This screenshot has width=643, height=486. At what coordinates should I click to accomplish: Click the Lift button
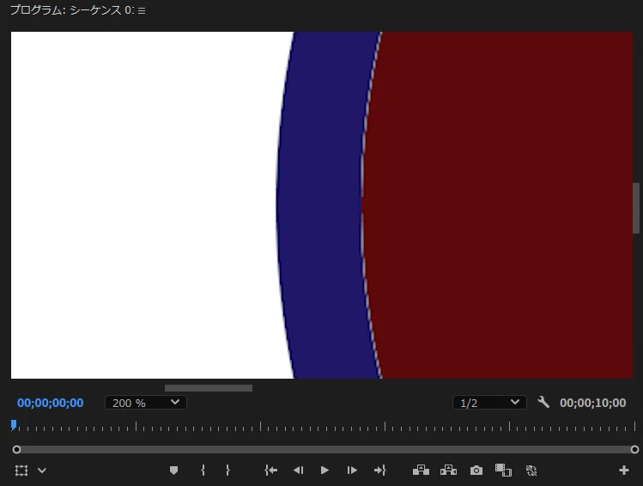(421, 470)
